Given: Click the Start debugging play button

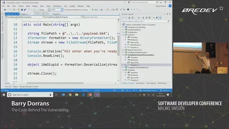Looking at the screenshot, I should [x=93, y=10].
